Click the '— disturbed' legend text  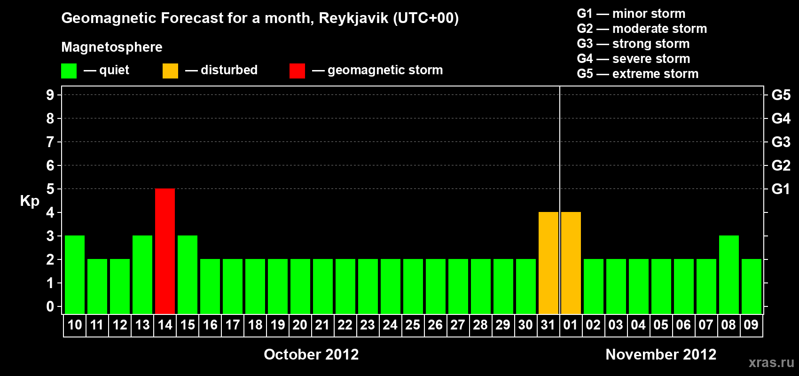click(221, 70)
